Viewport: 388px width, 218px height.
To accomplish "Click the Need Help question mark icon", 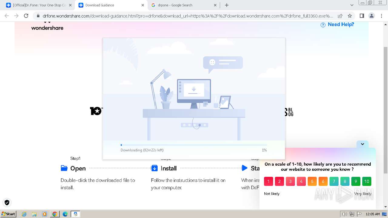I will coord(323,25).
